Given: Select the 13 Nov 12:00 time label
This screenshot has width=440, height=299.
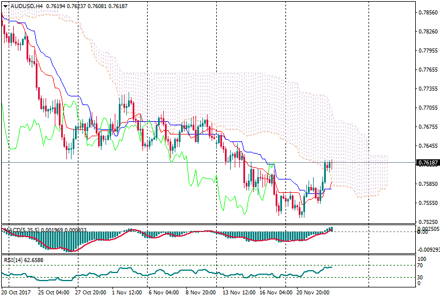Looking at the screenshot, I should coord(238,293).
